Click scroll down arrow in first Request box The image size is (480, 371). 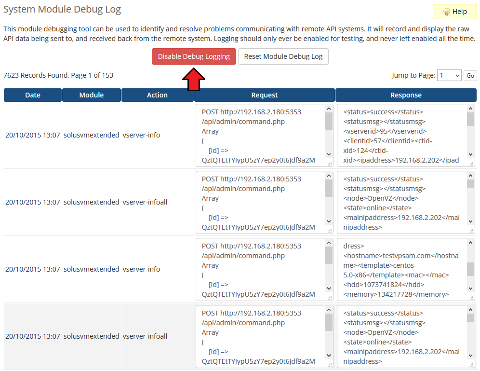coord(329,154)
